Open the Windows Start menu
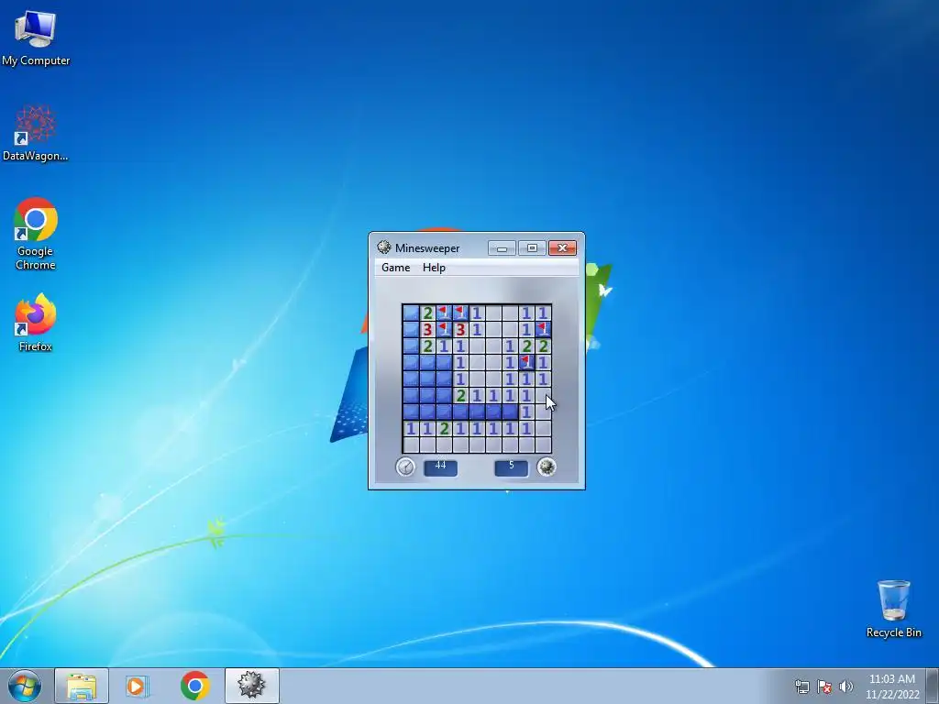Screen dimensions: 939x704 coord(25,686)
